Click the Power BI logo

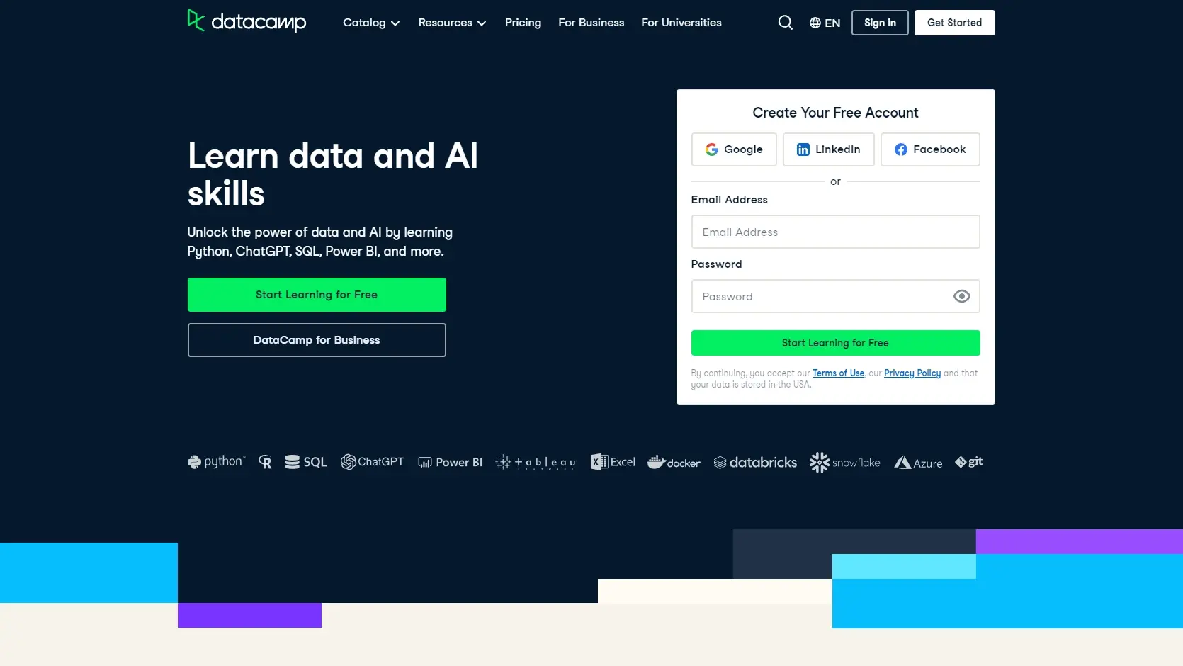[450, 462]
